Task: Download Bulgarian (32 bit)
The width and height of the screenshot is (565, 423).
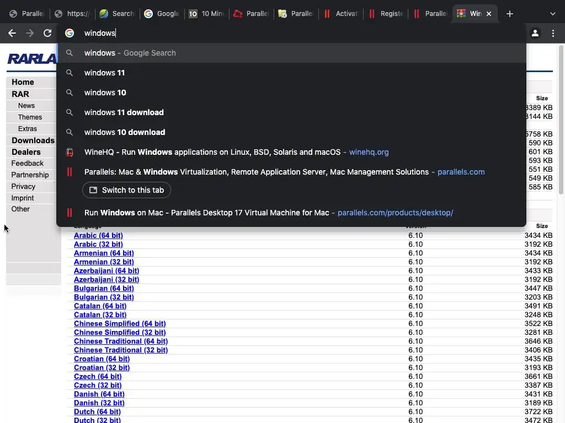Action: (104, 297)
